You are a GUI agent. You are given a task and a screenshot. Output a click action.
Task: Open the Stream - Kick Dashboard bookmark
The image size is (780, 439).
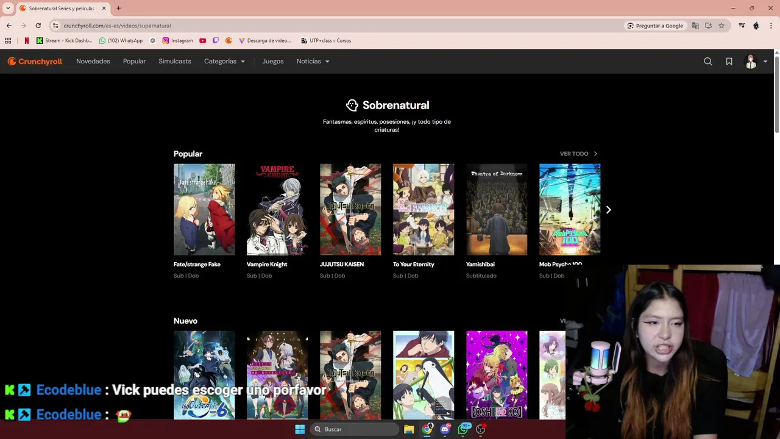pos(64,41)
